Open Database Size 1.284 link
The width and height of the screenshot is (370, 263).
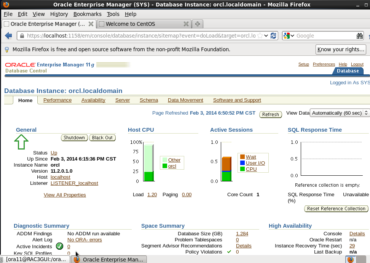tap(242, 234)
